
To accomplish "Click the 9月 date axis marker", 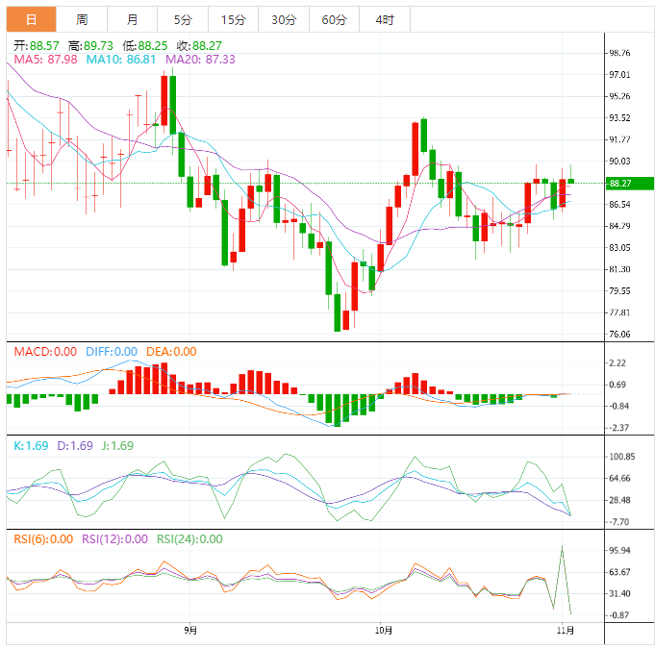I will click(190, 630).
